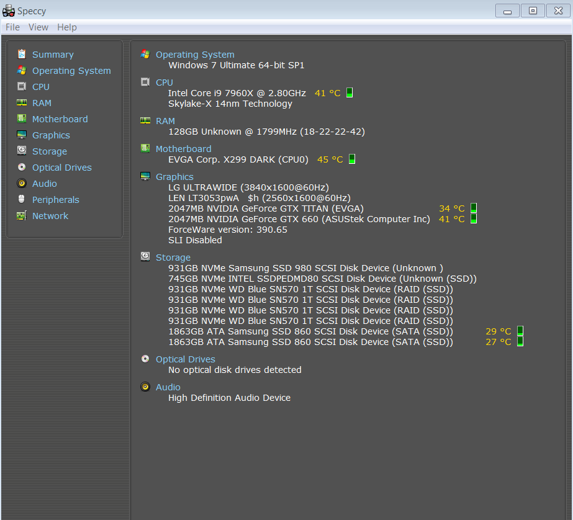Screen dimensions: 573x520
Task: Click the Speccy app icon in title bar
Action: (x=9, y=11)
